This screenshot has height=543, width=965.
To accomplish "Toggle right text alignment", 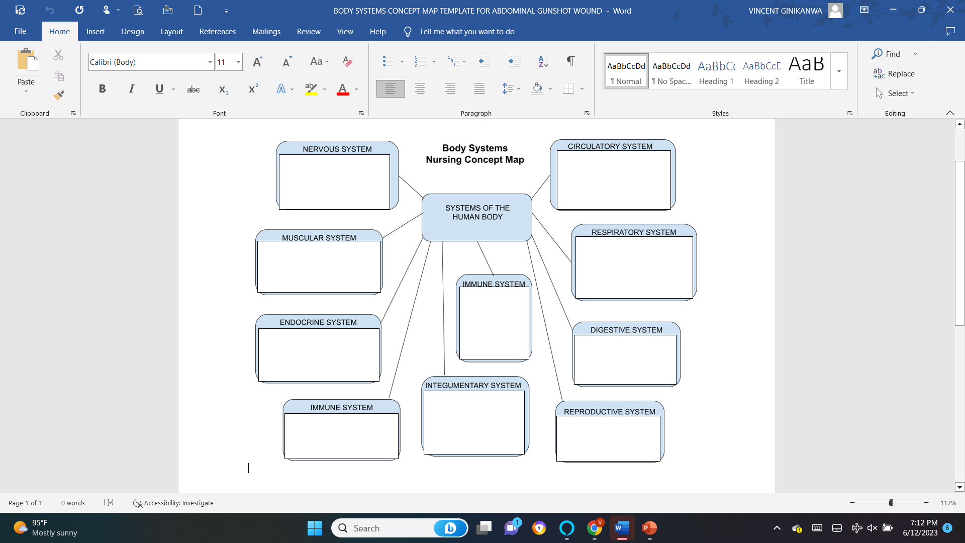I will click(x=450, y=88).
